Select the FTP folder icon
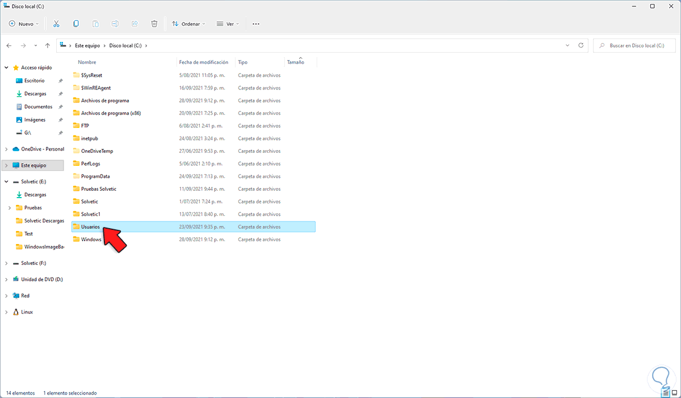Image resolution: width=681 pixels, height=398 pixels. [76, 126]
